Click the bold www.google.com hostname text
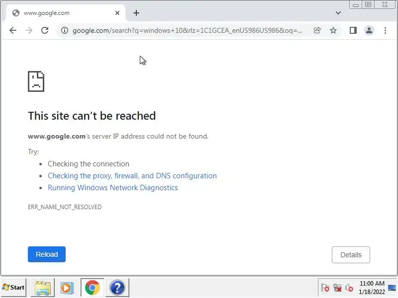This screenshot has height=298, width=398. click(57, 136)
